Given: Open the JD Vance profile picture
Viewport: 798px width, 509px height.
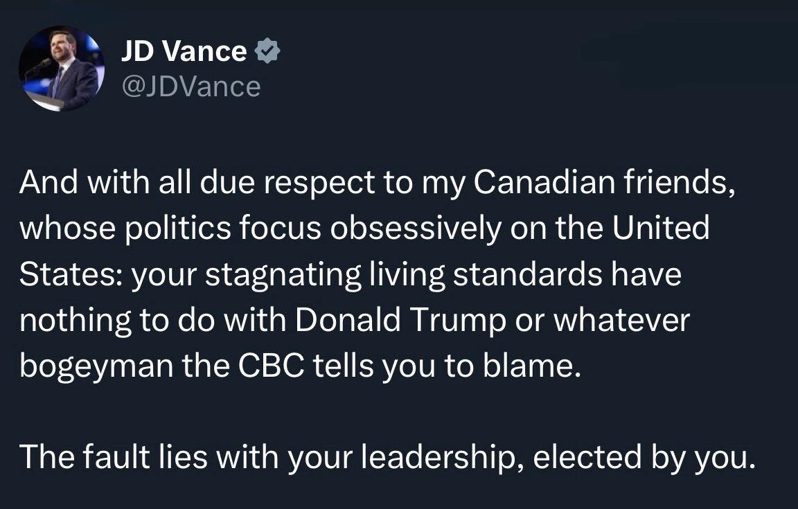Looking at the screenshot, I should [x=61, y=68].
